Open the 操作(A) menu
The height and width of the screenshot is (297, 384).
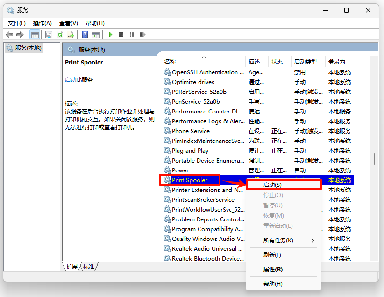click(42, 23)
